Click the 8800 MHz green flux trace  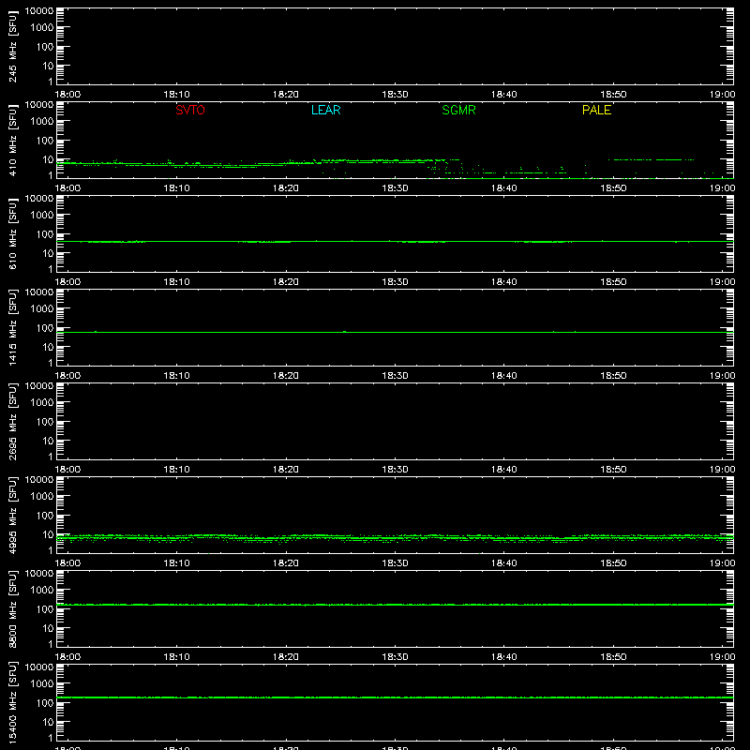(x=395, y=605)
